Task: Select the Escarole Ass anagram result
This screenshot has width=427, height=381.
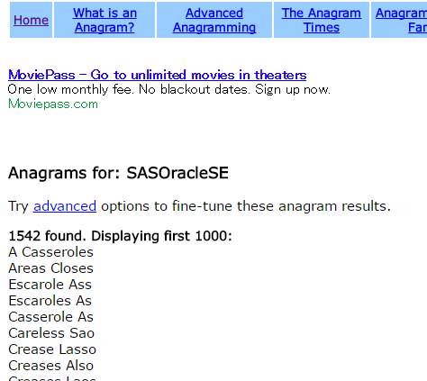Action: [50, 285]
